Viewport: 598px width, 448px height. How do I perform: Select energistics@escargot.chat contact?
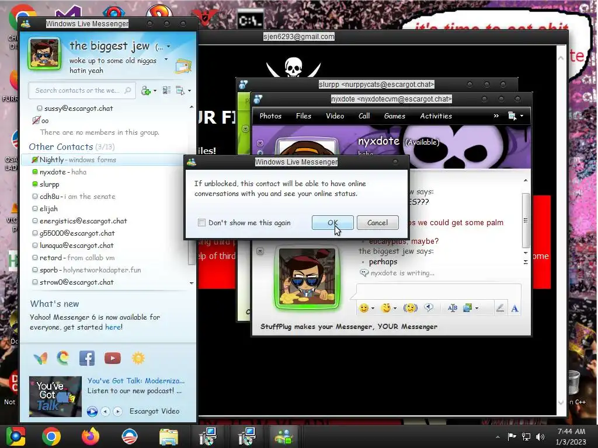click(103, 221)
